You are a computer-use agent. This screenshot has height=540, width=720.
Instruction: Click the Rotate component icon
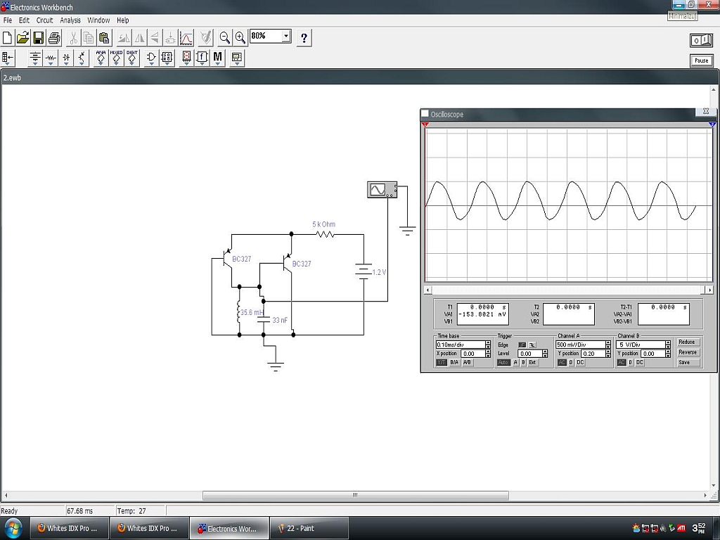point(124,38)
